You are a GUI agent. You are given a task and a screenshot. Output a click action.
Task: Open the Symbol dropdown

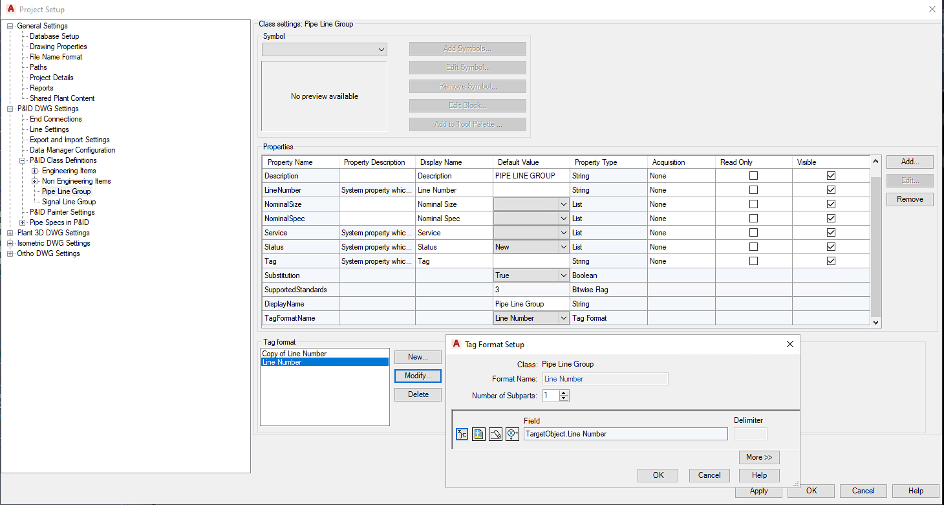click(x=381, y=49)
